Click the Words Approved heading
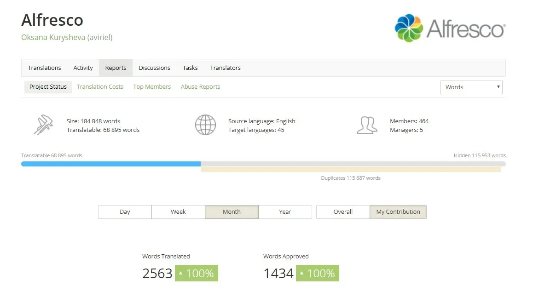 (286, 257)
